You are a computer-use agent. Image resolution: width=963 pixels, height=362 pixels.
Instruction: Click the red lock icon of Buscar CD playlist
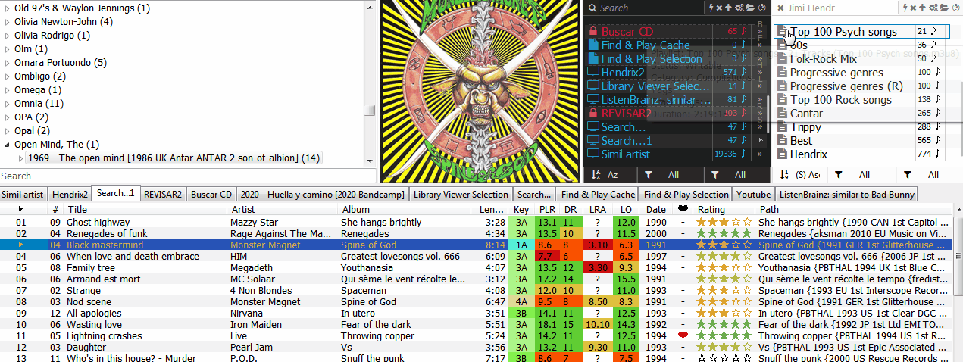point(593,32)
